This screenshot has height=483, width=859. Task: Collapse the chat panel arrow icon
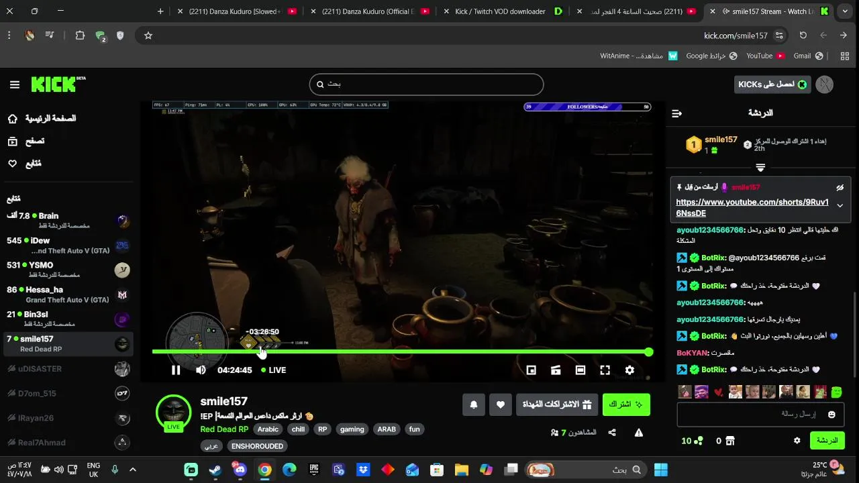click(676, 113)
